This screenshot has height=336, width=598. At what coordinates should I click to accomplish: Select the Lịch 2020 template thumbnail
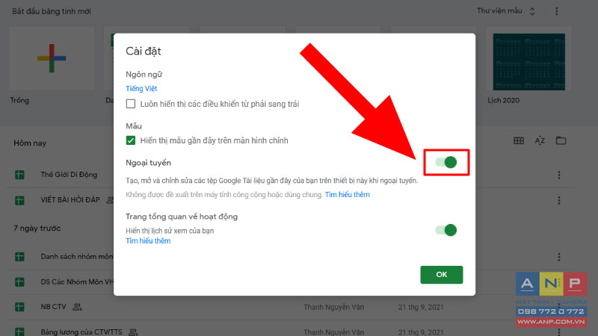tap(529, 61)
